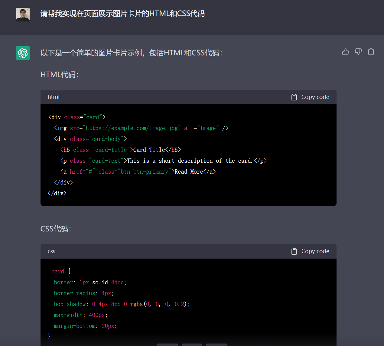The height and width of the screenshot is (346, 384).
Task: Click the "HTML代码:" heading text
Action: pos(60,75)
